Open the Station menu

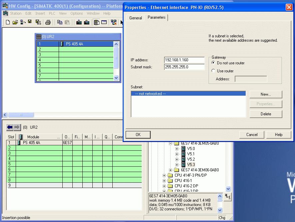(x=16, y=13)
